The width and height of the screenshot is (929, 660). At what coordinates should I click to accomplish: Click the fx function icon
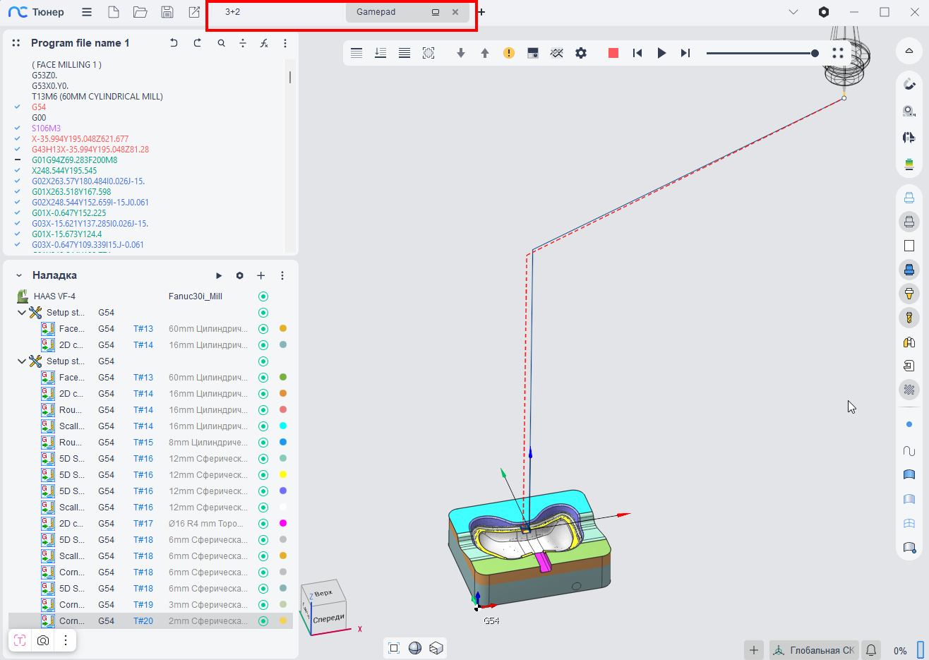[263, 43]
